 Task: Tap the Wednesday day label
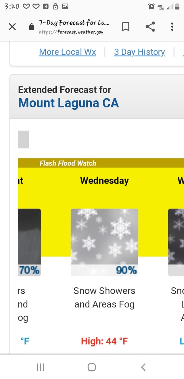[104, 181]
